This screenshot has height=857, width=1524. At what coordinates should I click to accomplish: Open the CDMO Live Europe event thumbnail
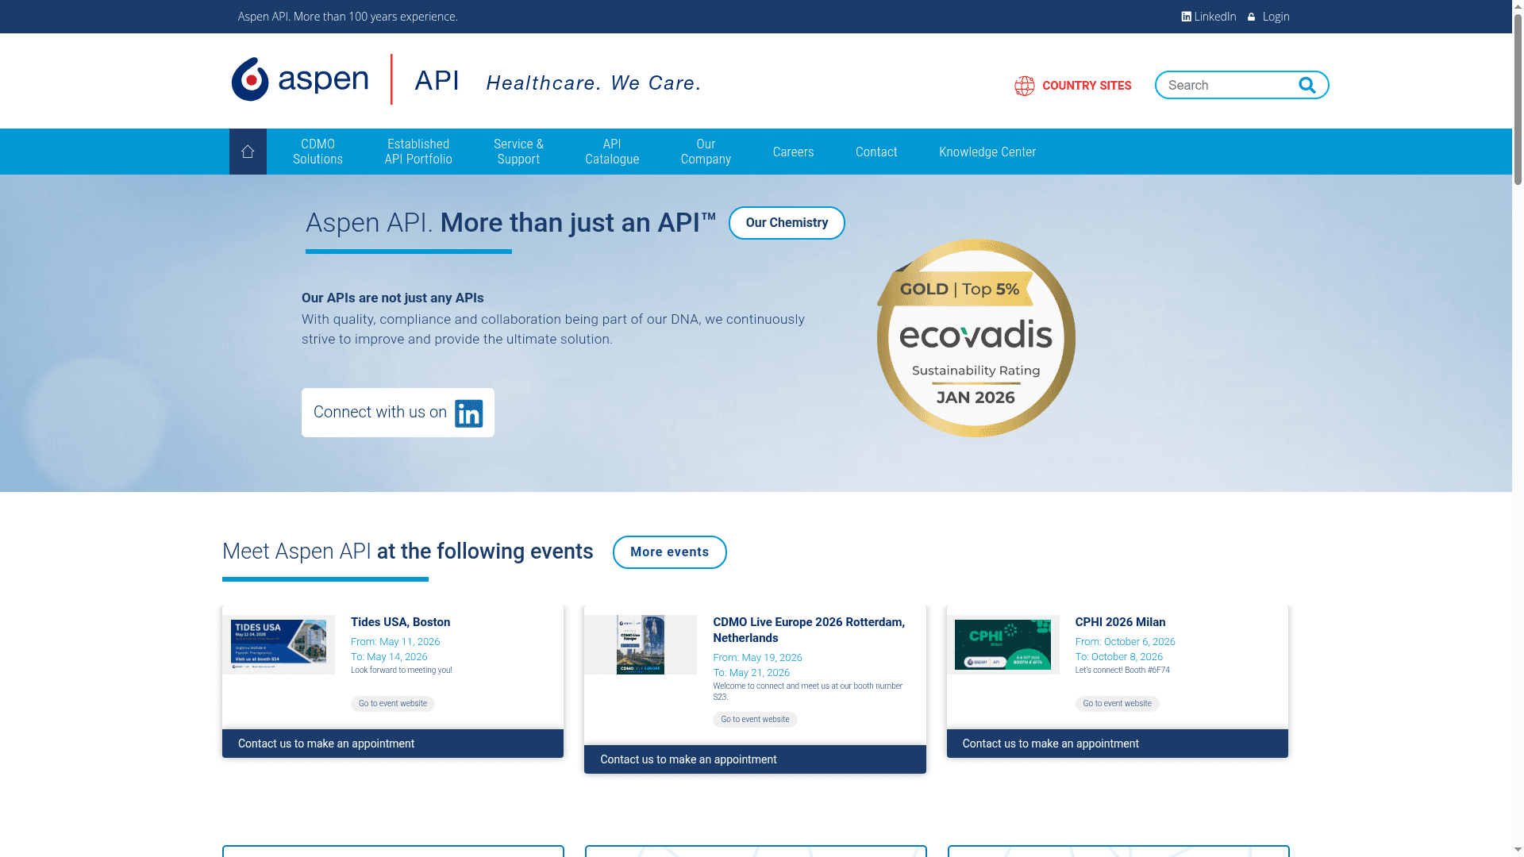pos(641,645)
